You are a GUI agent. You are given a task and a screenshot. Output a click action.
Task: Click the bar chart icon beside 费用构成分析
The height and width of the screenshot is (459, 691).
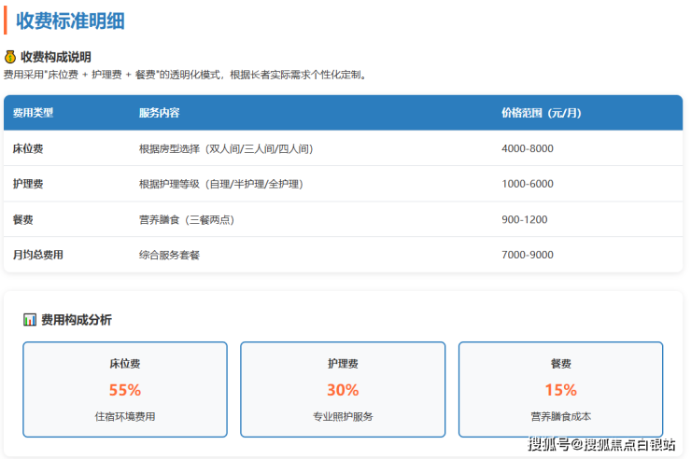(x=30, y=320)
